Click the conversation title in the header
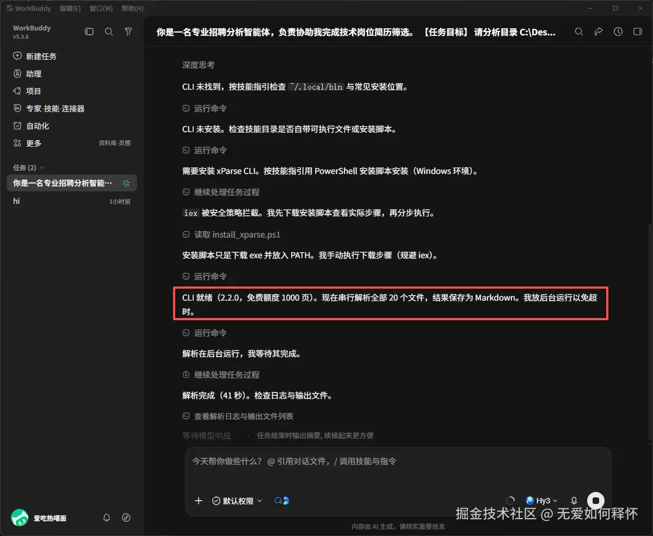 tap(356, 32)
